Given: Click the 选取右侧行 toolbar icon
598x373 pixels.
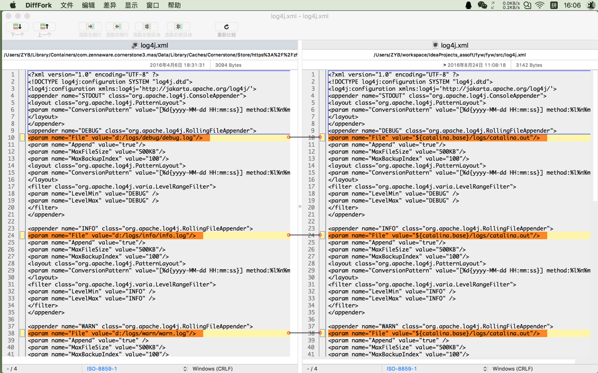Looking at the screenshot, I should [117, 27].
